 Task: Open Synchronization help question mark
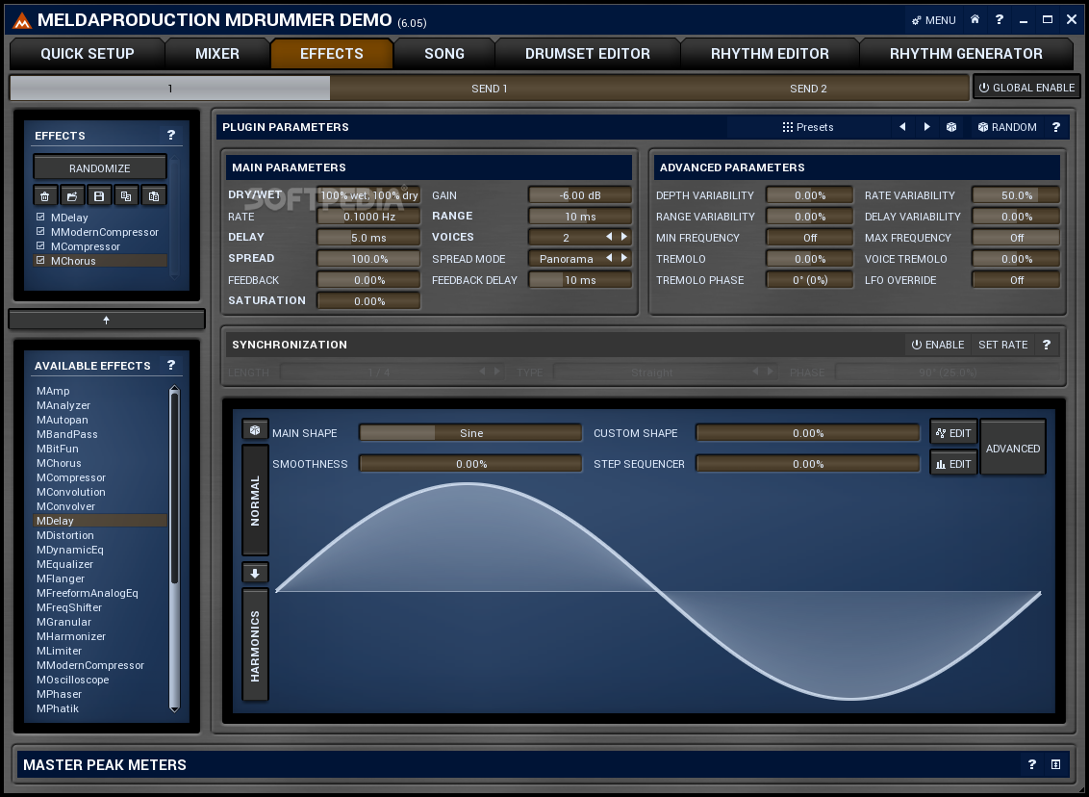(1047, 345)
